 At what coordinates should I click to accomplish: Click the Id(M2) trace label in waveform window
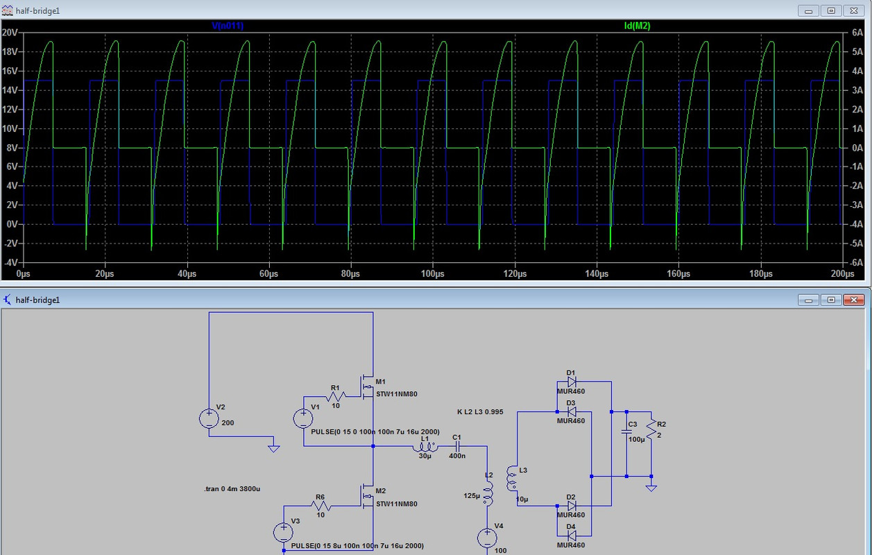point(638,26)
